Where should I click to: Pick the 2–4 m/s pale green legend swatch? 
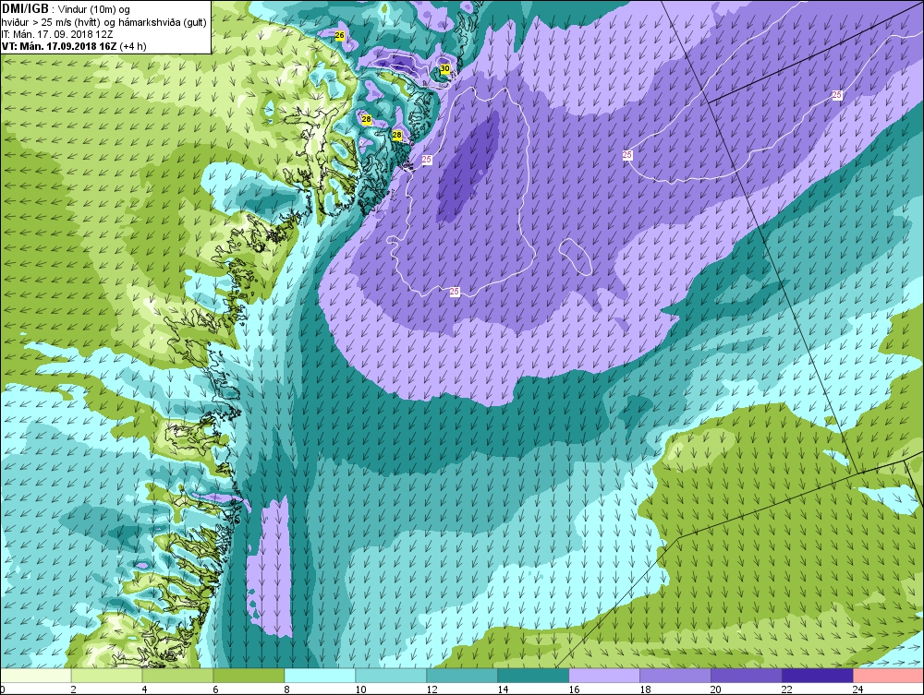(x=106, y=675)
